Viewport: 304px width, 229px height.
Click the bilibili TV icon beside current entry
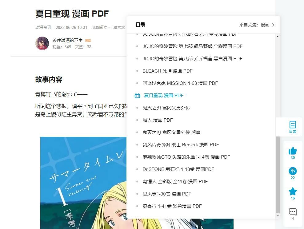[x=137, y=96]
